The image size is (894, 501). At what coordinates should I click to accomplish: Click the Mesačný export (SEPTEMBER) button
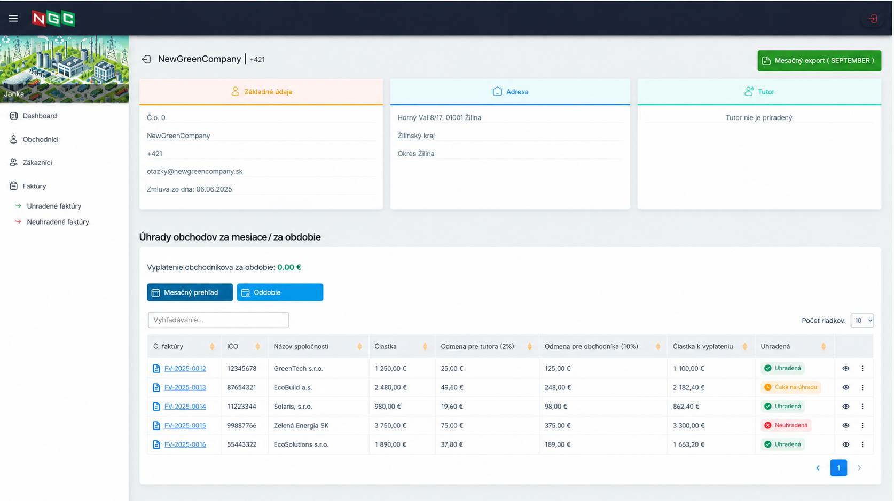point(819,61)
